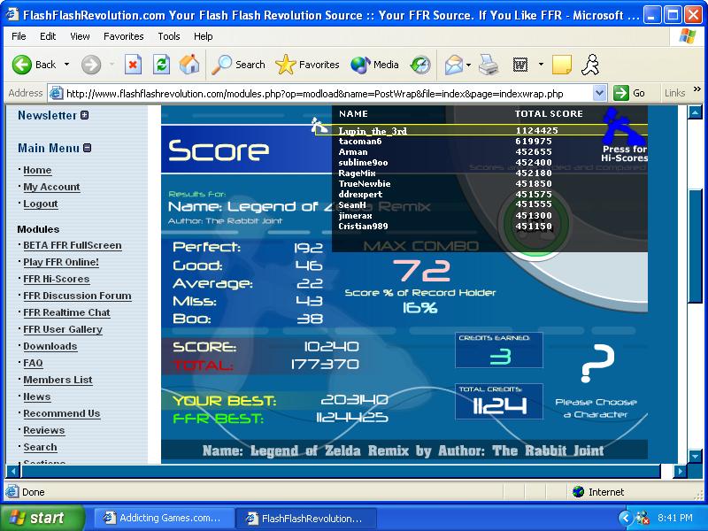Open FFR Hi-Scores link
Image resolution: width=708 pixels, height=531 pixels.
pos(56,279)
